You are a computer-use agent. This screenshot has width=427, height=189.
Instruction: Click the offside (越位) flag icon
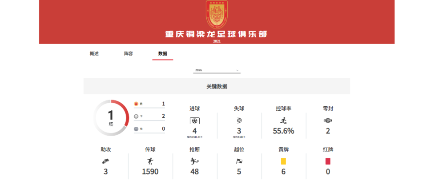(x=239, y=161)
